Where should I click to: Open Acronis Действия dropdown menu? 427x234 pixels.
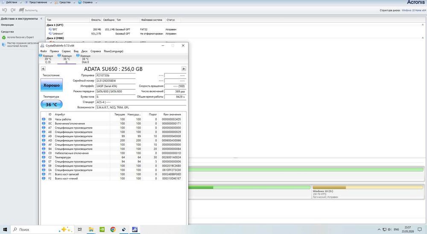click(11, 2)
